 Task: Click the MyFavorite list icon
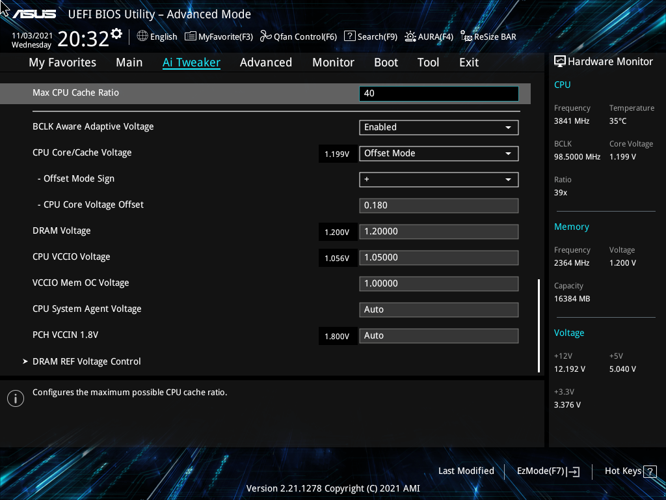tap(191, 36)
